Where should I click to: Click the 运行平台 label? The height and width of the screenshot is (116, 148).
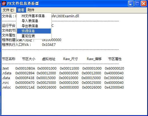9,26
